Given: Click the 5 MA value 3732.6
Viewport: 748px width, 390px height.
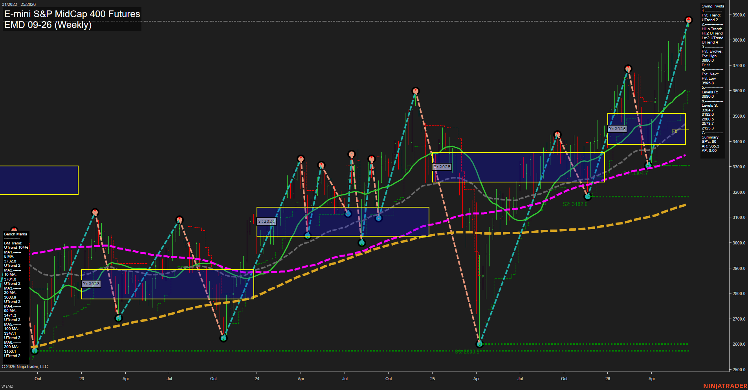Looking at the screenshot, I should 10,261.
